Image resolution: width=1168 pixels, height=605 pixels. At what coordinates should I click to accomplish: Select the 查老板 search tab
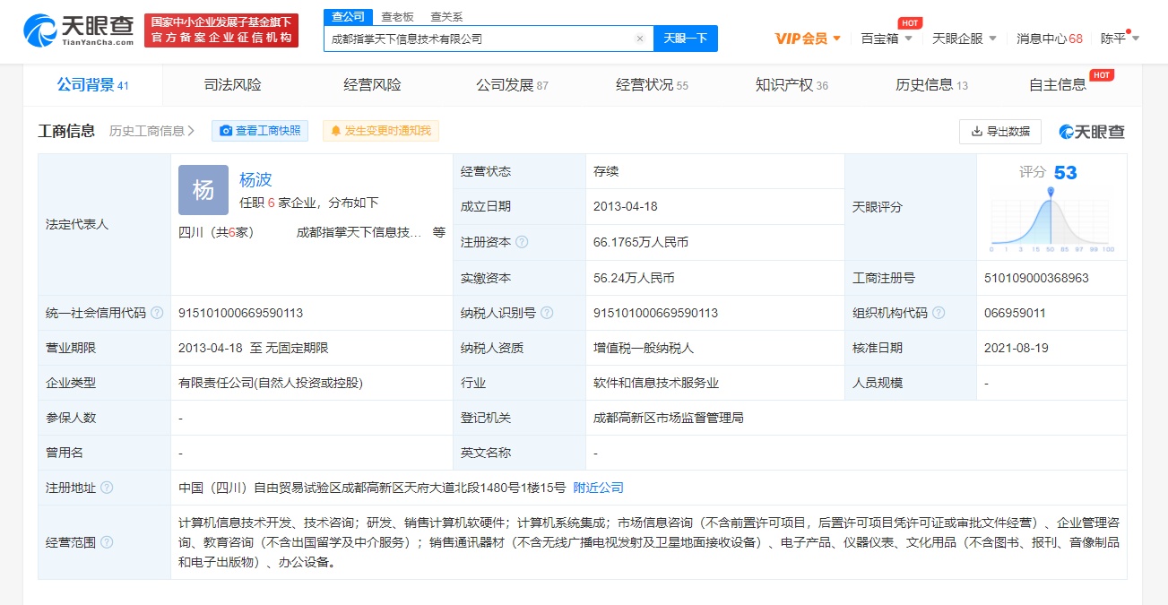[x=397, y=16]
